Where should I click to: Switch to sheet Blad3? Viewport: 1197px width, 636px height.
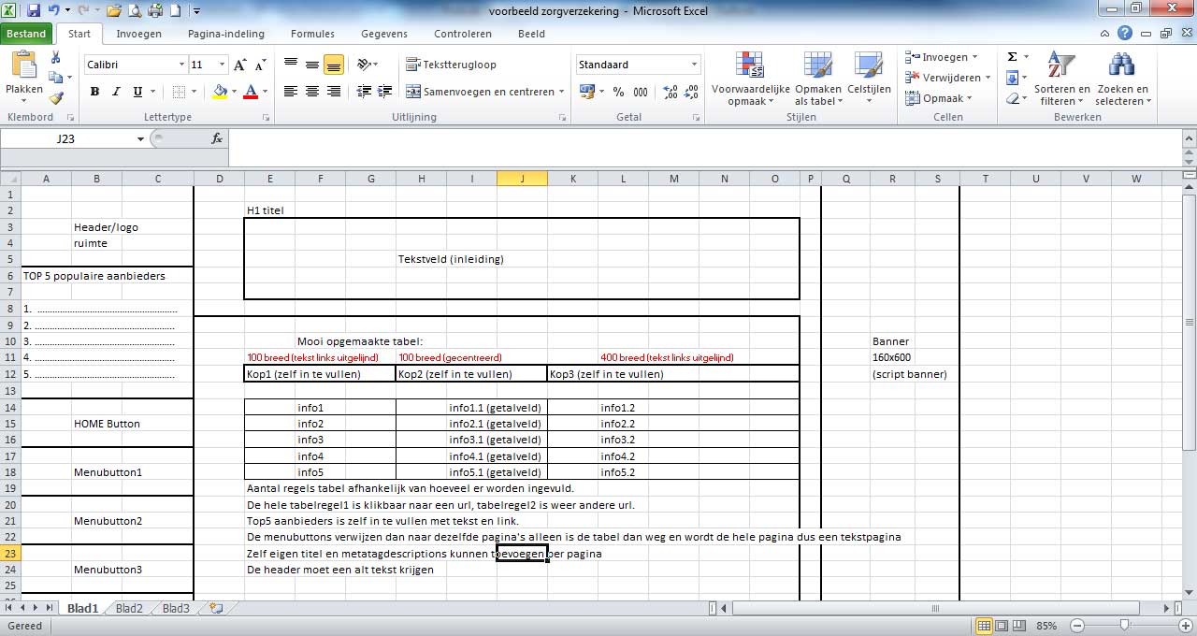coord(176,608)
